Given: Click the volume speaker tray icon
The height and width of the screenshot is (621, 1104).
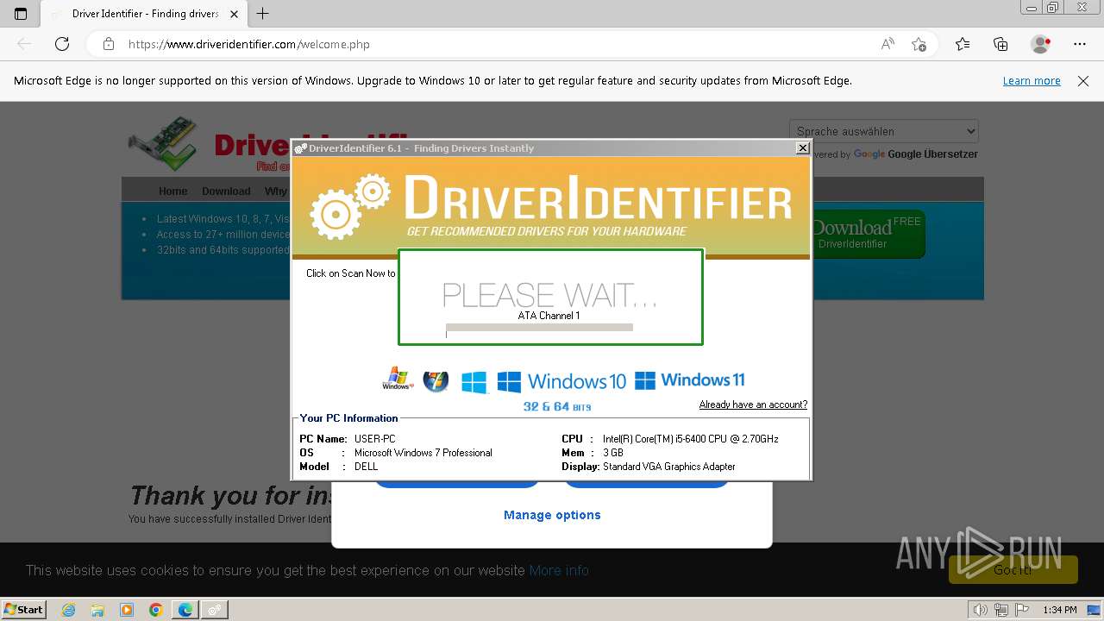Looking at the screenshot, I should [x=982, y=610].
